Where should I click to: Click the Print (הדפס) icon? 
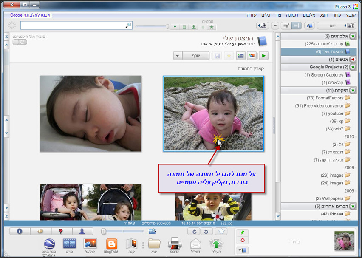(x=175, y=246)
